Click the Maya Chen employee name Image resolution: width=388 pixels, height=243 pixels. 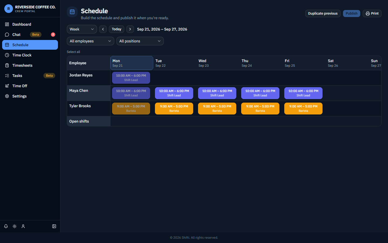coord(79,90)
